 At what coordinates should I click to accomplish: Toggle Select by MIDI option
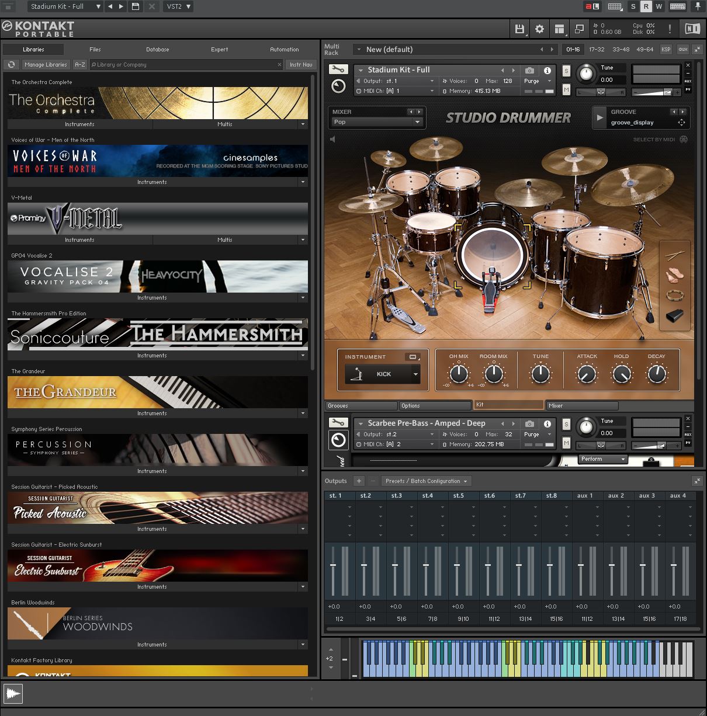[x=660, y=140]
